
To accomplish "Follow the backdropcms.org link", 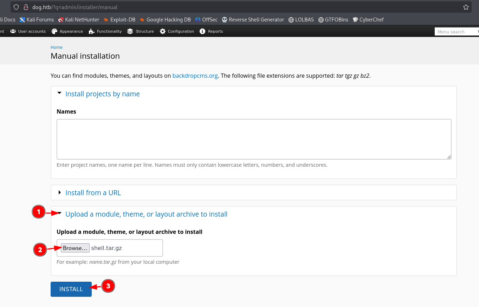I will (x=195, y=76).
